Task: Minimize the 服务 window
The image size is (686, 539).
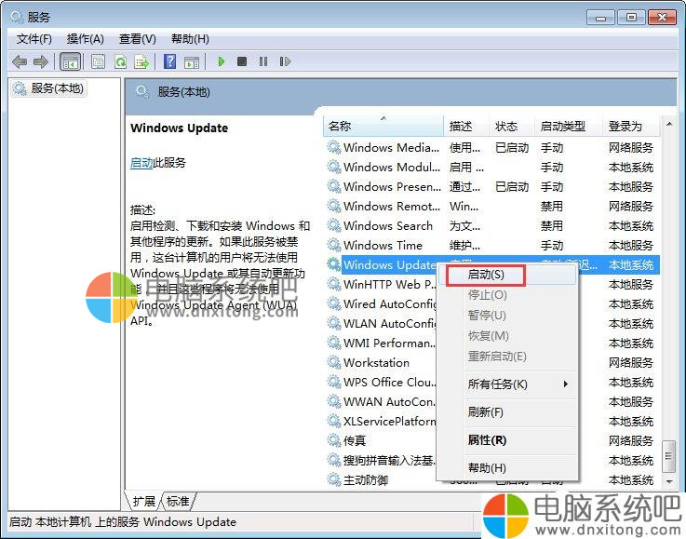Action: click(x=600, y=18)
